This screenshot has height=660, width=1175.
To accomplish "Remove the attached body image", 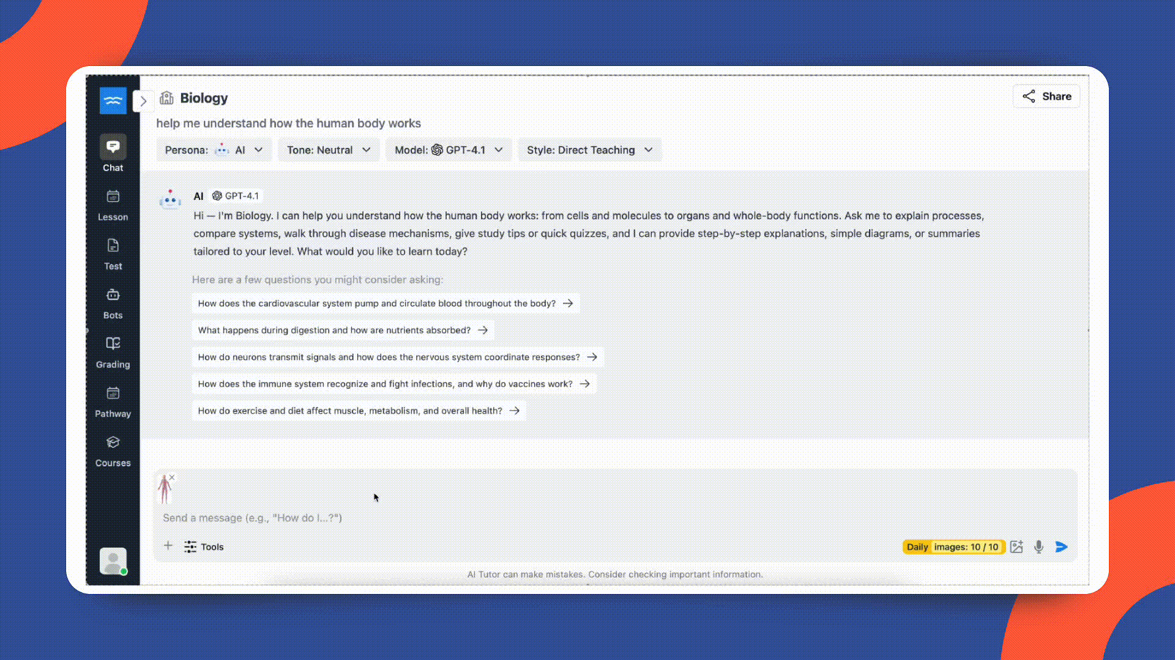I will tap(172, 477).
